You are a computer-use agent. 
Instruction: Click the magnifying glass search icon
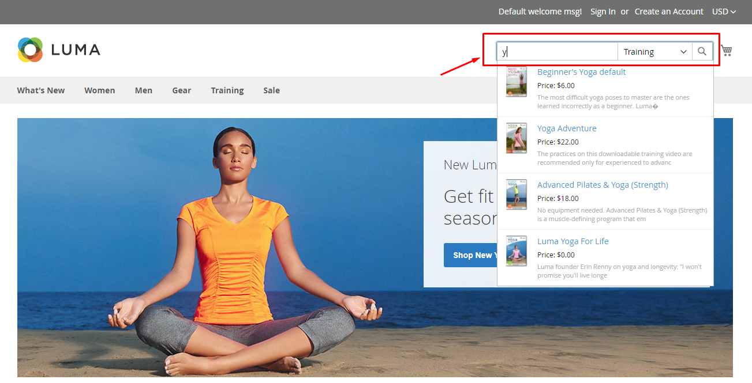pos(702,51)
